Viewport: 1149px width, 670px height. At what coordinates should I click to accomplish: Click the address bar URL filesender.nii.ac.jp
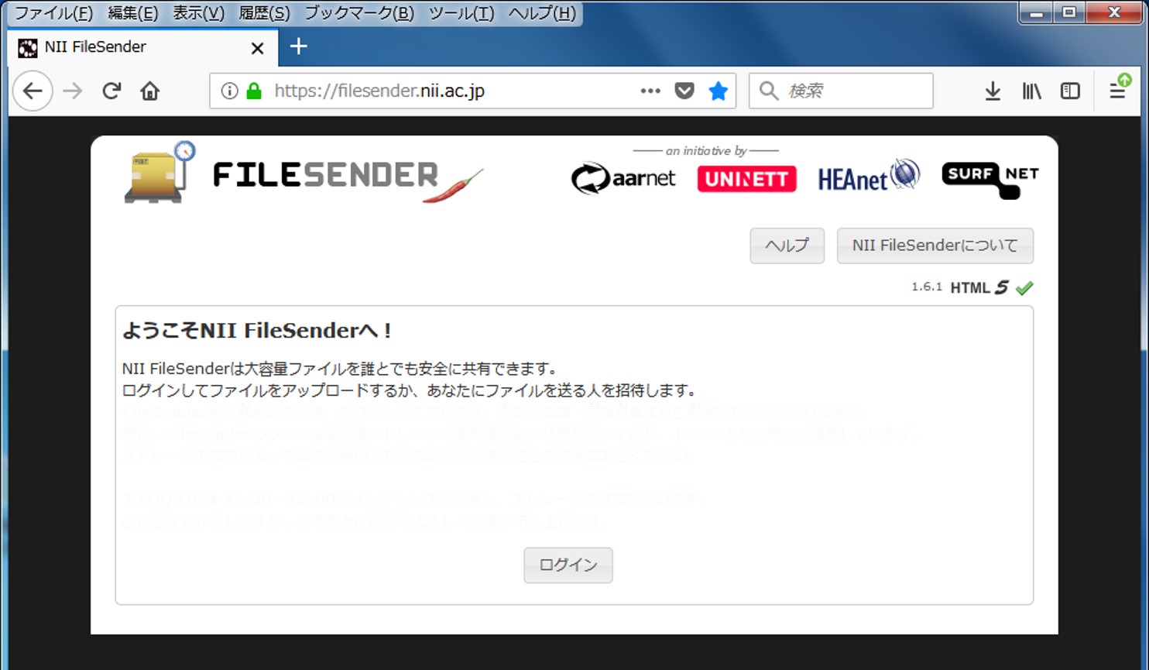[379, 91]
